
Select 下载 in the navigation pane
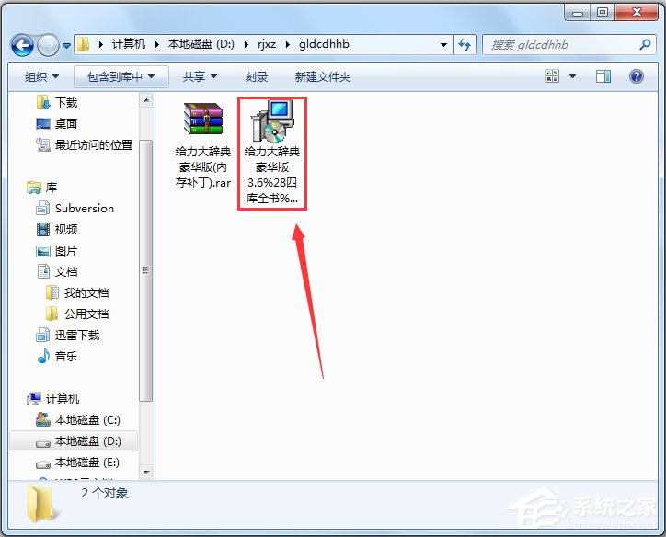tap(66, 102)
